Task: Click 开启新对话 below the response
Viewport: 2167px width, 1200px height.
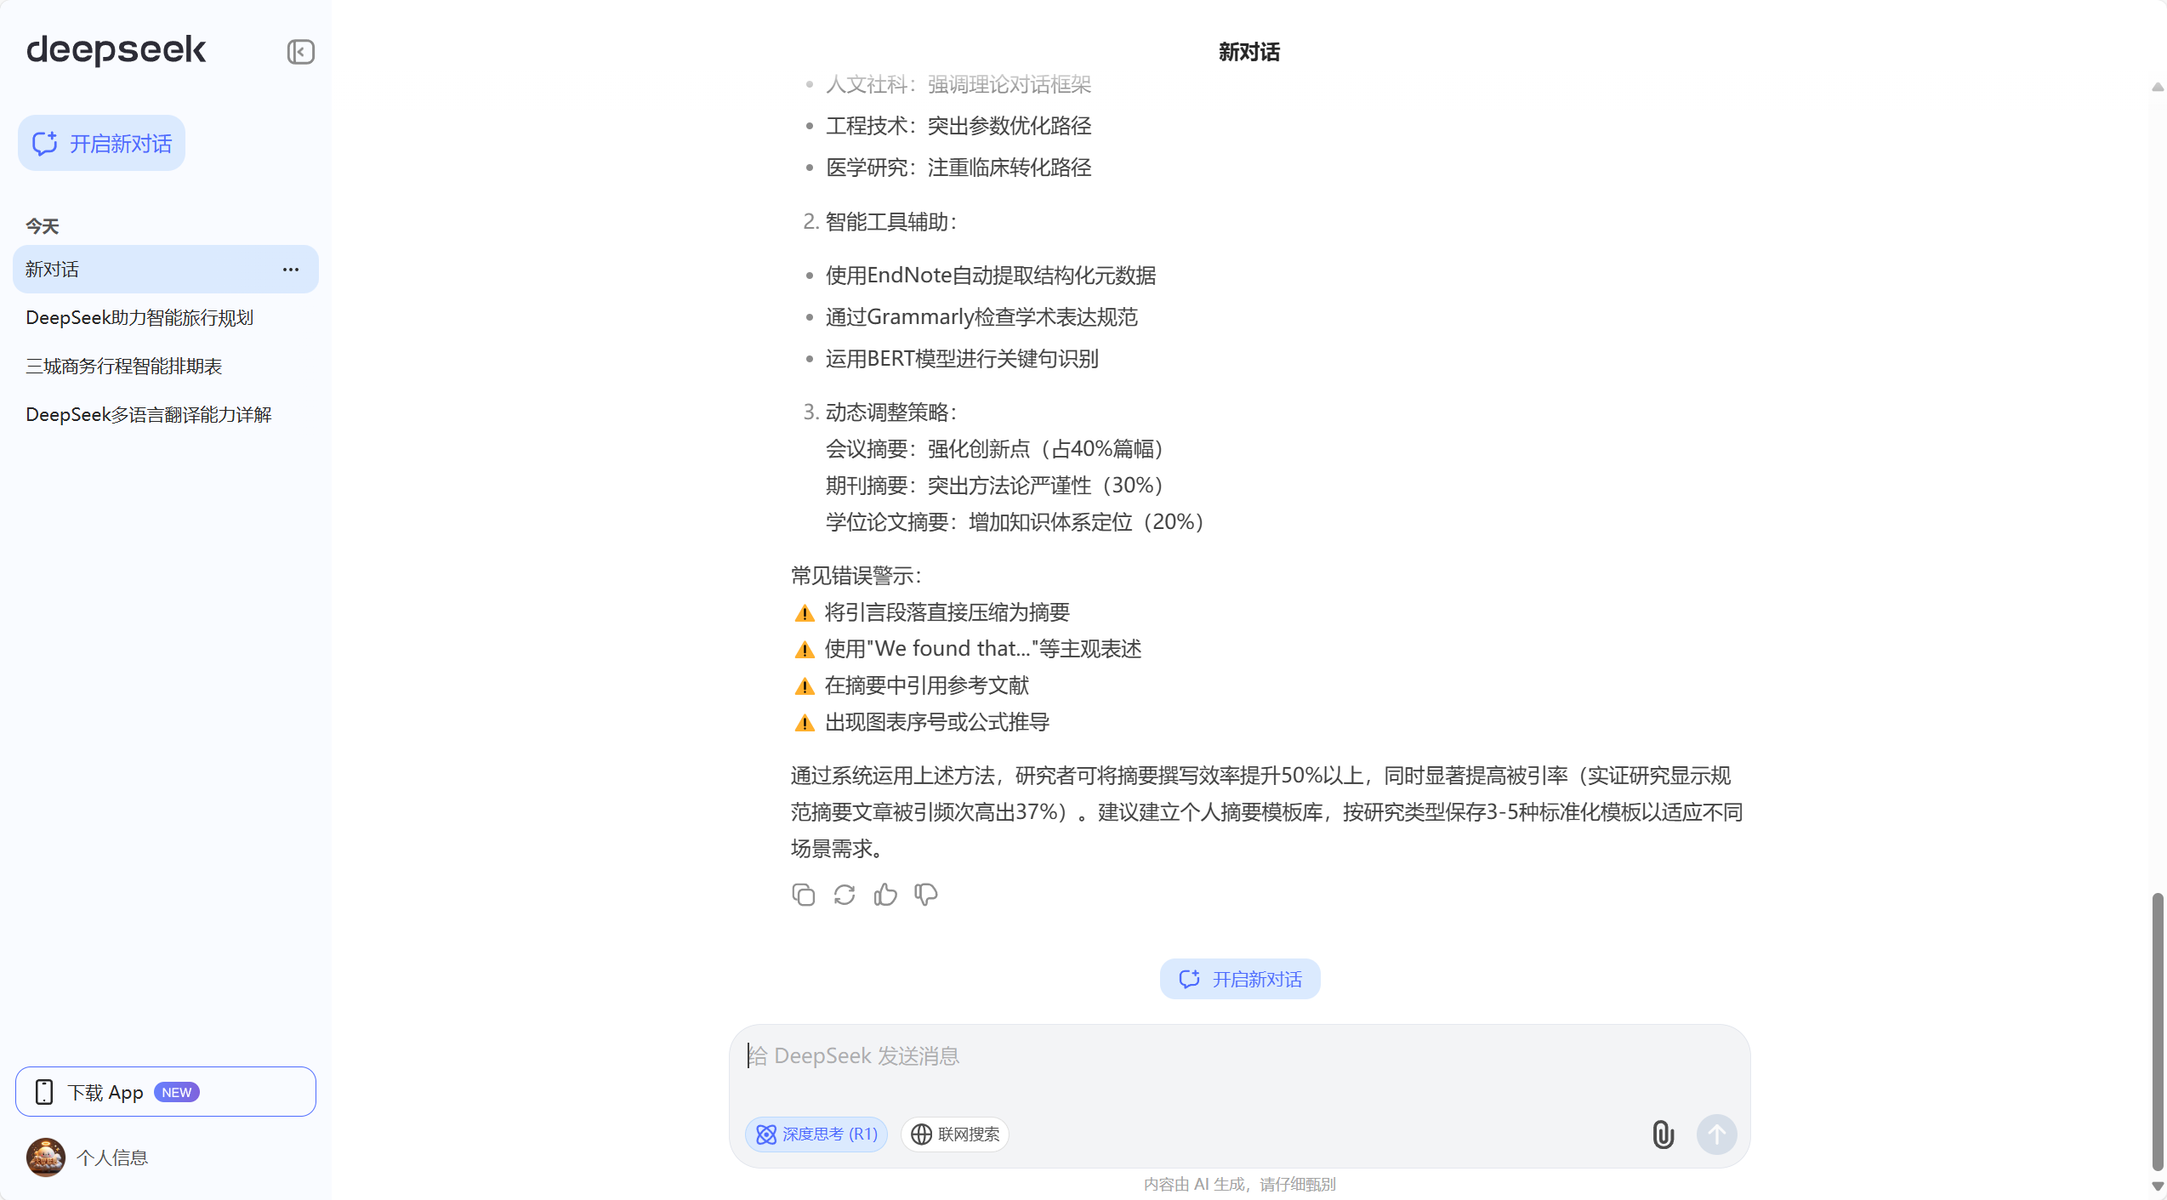Action: (1239, 978)
